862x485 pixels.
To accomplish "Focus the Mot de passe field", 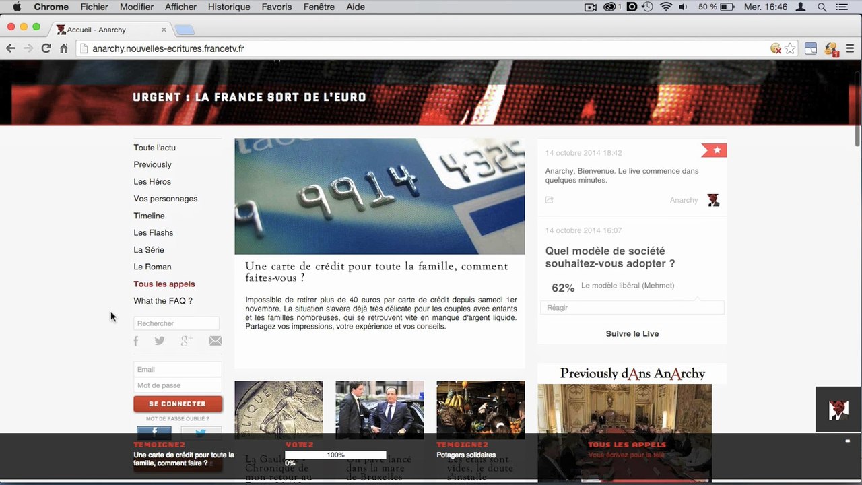I will [x=178, y=385].
